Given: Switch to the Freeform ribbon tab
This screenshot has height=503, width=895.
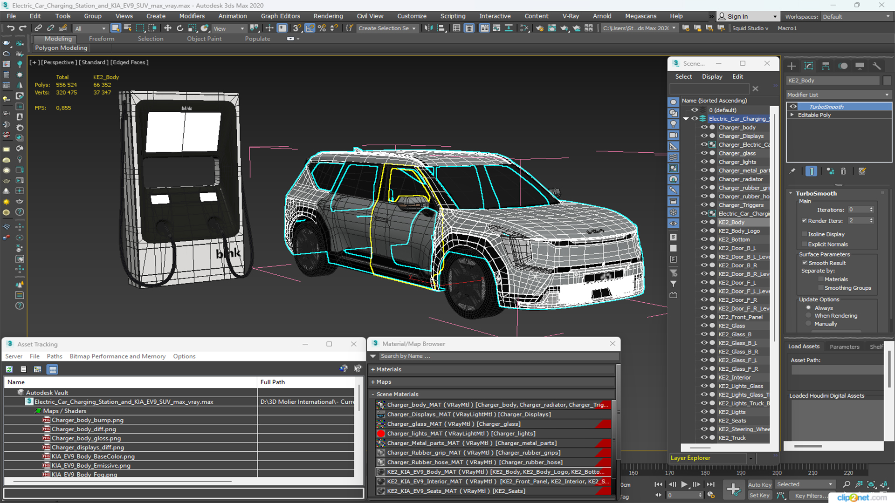Looking at the screenshot, I should click(x=102, y=39).
